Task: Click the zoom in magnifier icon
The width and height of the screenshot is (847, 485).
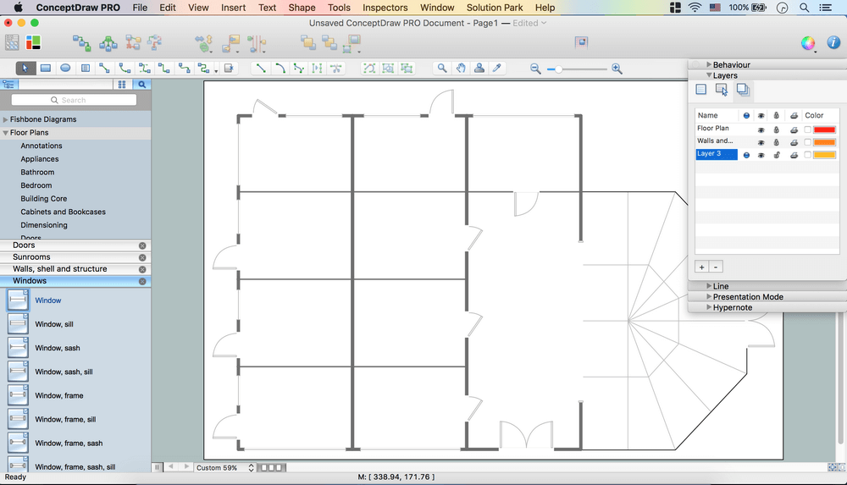Action: coord(617,69)
